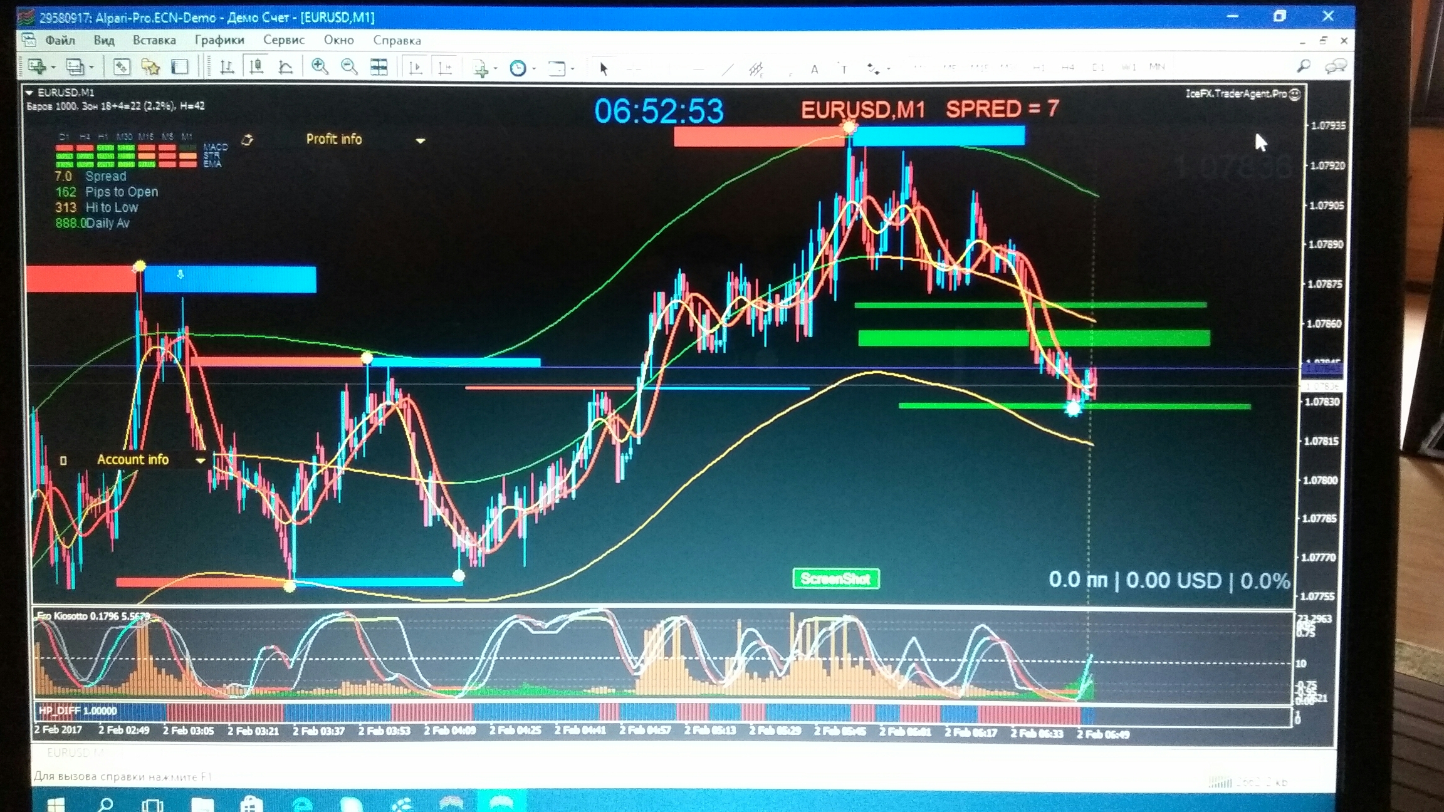Switch timeframe to D1 button
This screenshot has width=1444, height=812.
pos(1097,67)
